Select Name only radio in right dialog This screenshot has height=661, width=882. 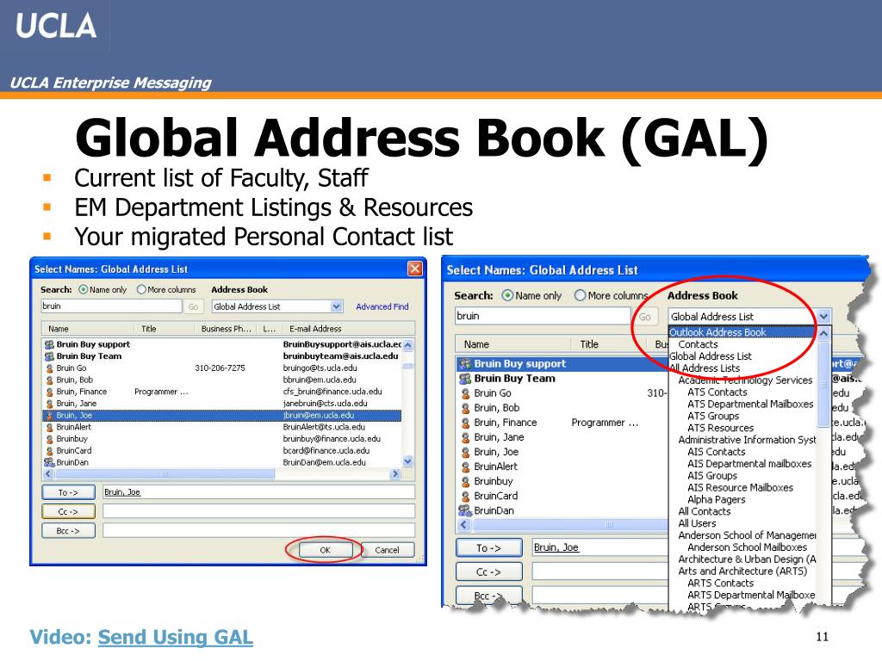pos(507,296)
